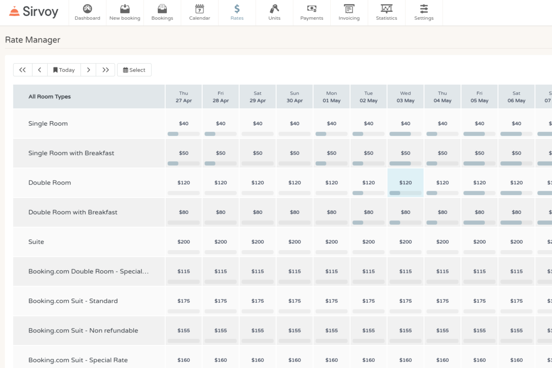
Task: Click the Sirvoy logo
Action: tap(34, 12)
